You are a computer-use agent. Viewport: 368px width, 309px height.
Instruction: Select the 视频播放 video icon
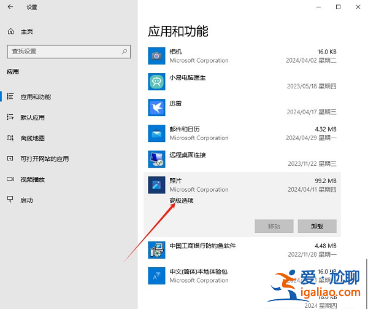pos(10,179)
